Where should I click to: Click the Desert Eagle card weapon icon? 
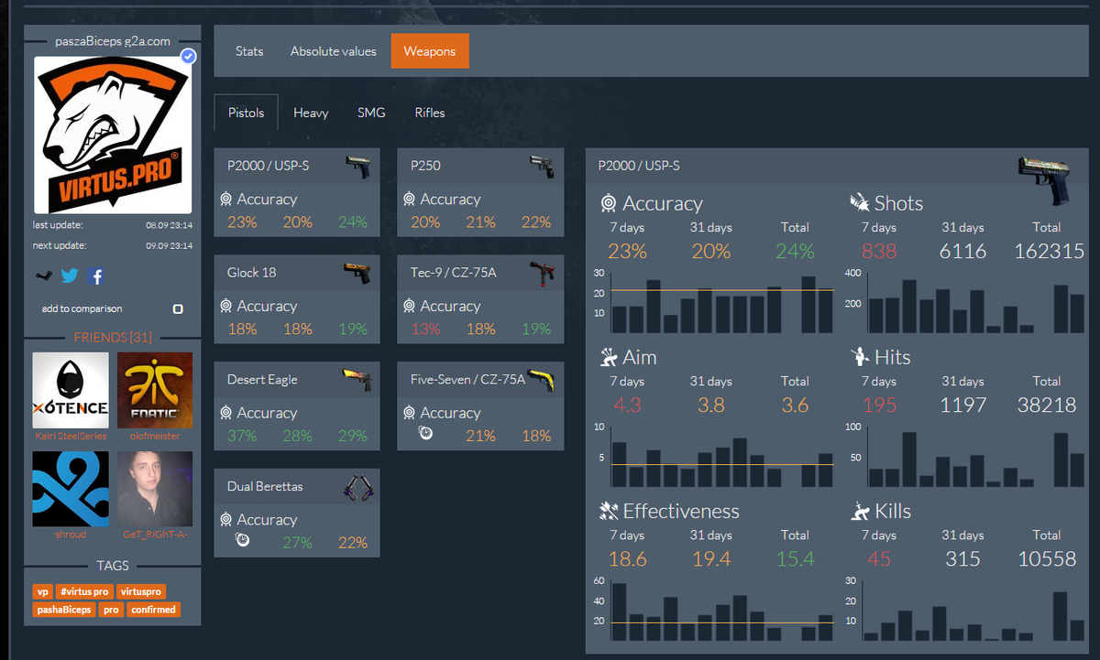[x=358, y=380]
